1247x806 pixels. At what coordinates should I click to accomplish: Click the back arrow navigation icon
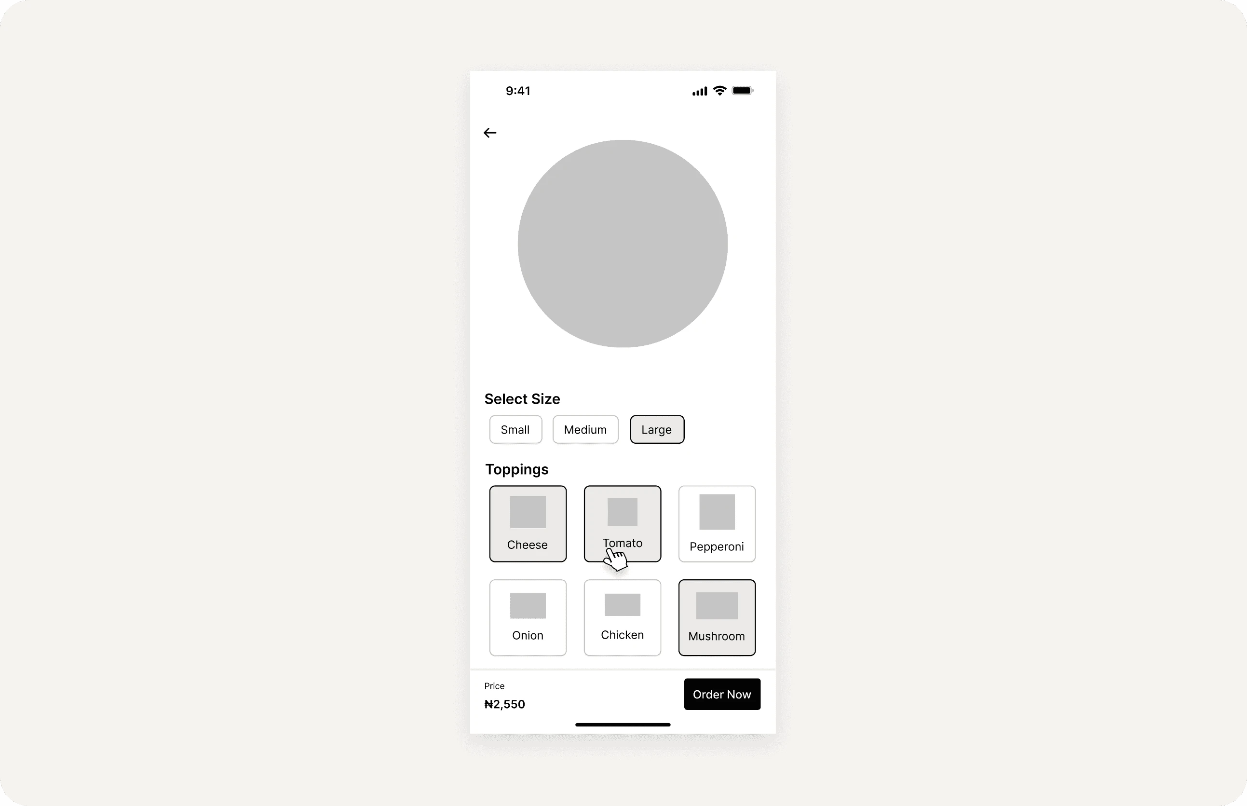point(490,134)
